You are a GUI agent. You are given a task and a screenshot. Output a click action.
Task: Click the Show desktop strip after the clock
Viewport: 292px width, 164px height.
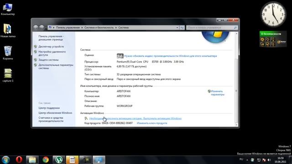[x=290, y=160]
